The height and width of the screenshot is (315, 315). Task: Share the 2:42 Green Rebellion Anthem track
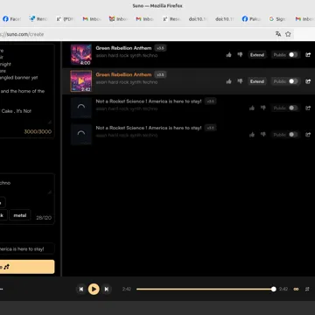308,81
